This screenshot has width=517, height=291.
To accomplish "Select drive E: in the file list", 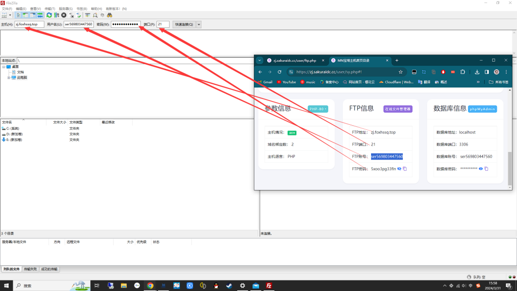I will tap(15, 139).
